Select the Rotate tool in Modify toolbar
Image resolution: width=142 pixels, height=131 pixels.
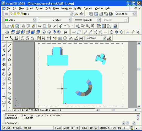click(x=4, y=74)
